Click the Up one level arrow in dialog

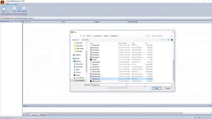81,36
